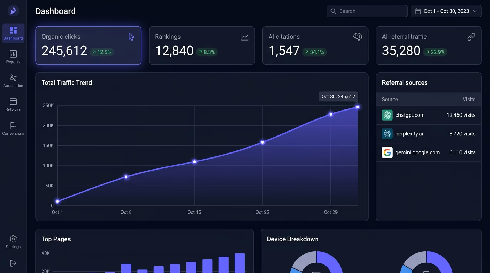Click the 12.5% growth badge
The width and height of the screenshot is (490, 273).
(x=102, y=52)
